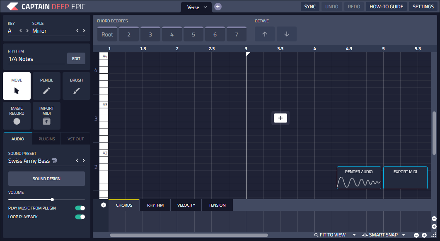Open the Verse section dropdown
This screenshot has width=440, height=241.
205,7
